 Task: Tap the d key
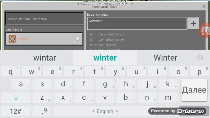[63, 84]
